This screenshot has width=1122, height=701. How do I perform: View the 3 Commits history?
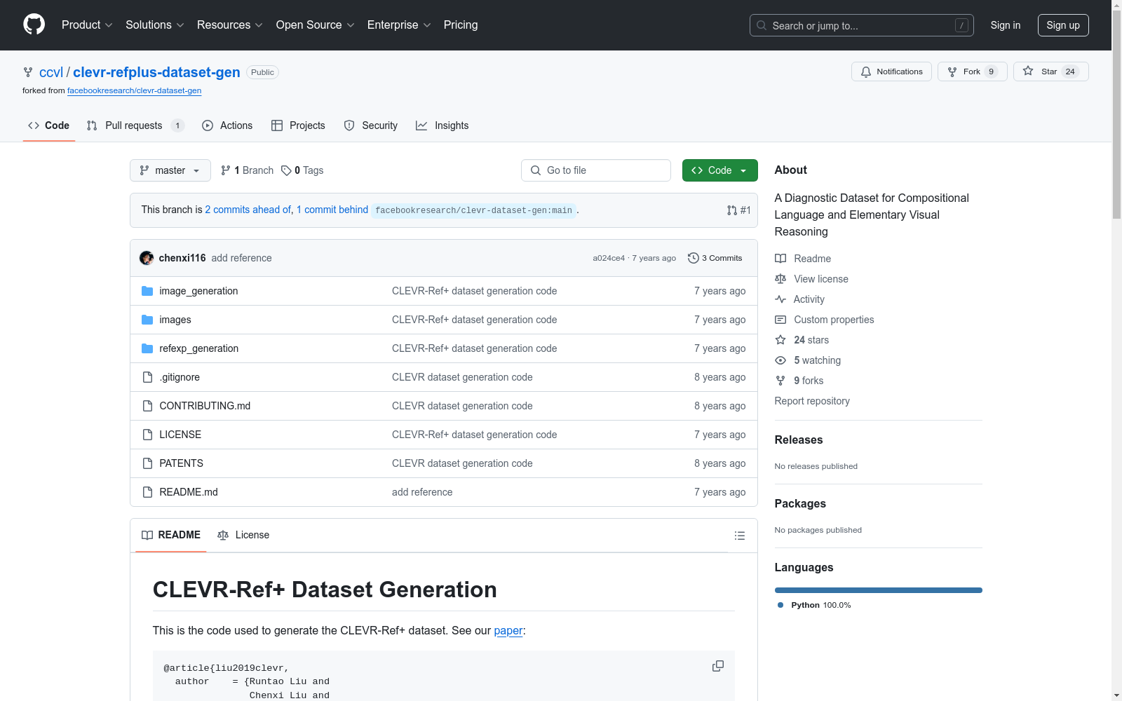tap(715, 258)
